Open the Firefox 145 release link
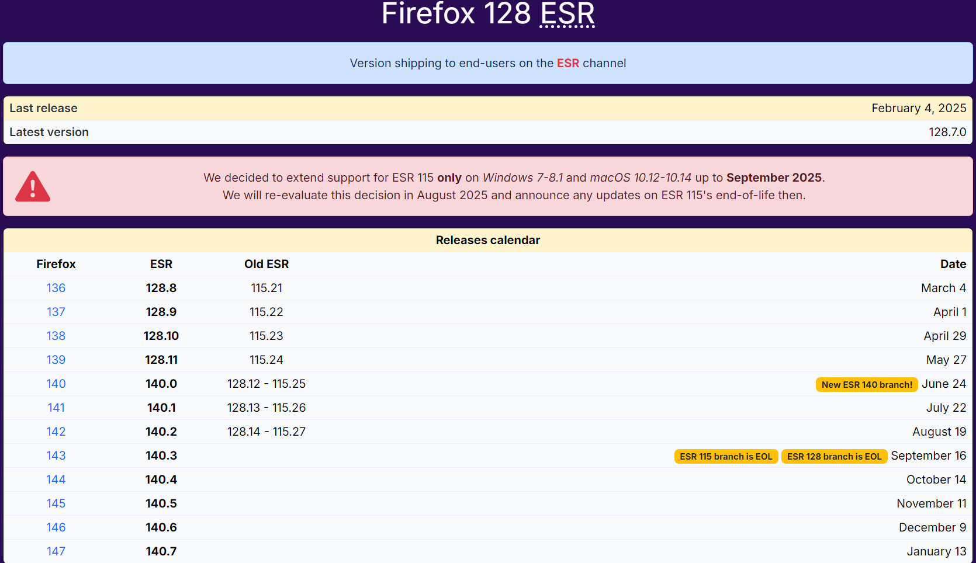The image size is (976, 563). [56, 503]
